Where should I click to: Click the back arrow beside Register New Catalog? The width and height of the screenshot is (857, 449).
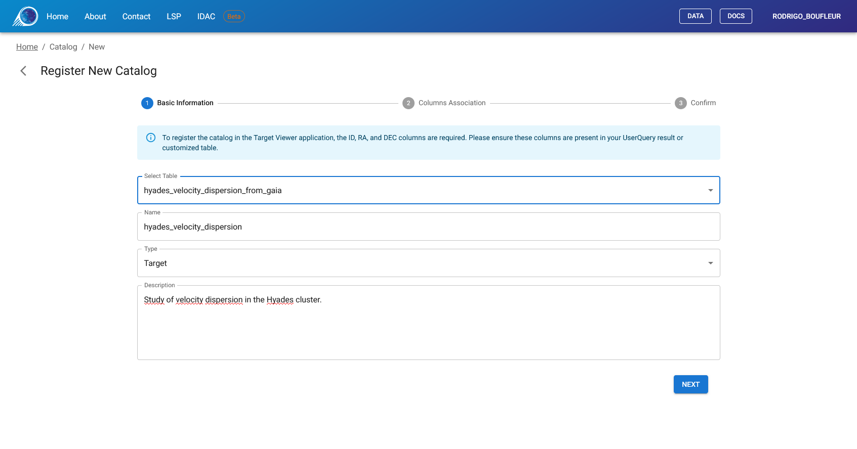[23, 71]
